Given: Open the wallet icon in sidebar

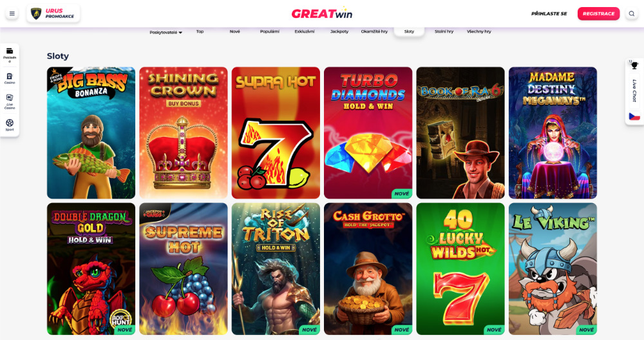Looking at the screenshot, I should point(10,51).
